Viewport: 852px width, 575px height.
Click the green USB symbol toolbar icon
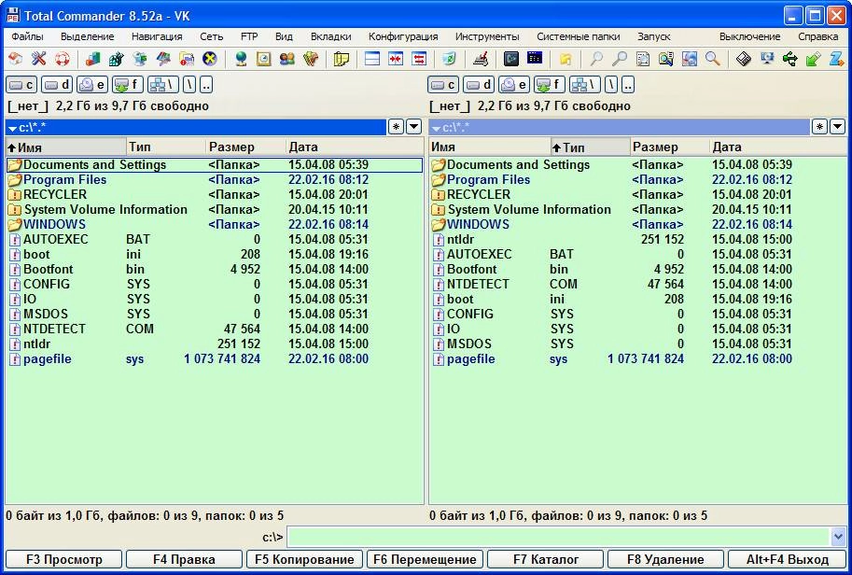click(790, 58)
